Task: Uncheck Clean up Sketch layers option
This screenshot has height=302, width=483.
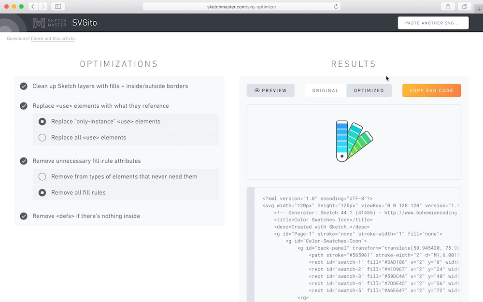Action: tap(24, 86)
